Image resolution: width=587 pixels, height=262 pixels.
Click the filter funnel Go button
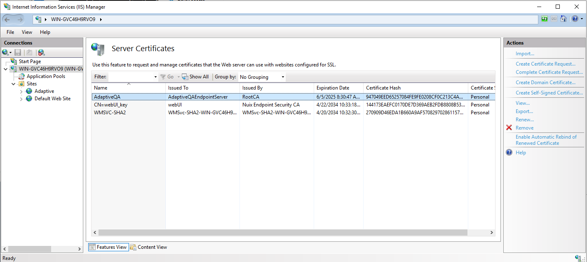(167, 77)
